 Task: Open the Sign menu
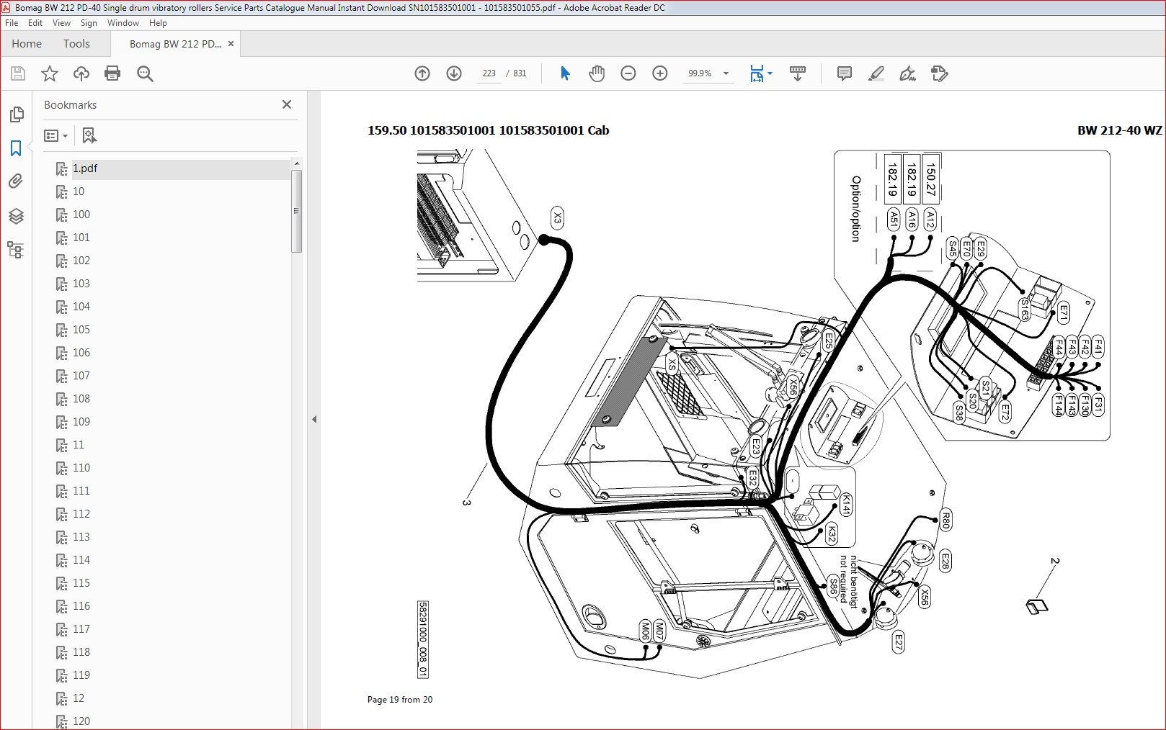89,23
